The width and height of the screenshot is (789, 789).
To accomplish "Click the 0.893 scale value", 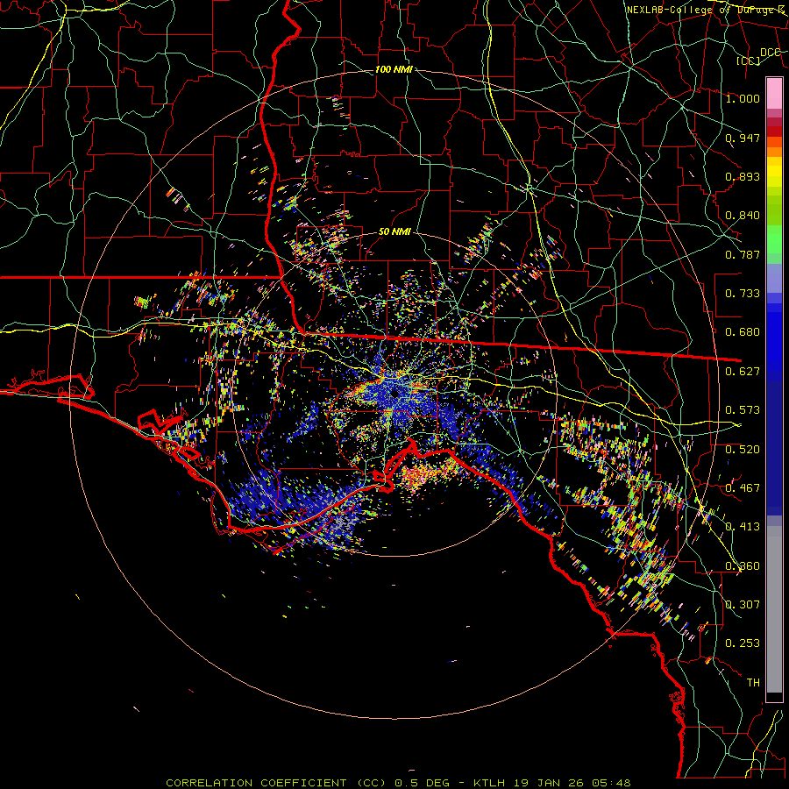I will coord(743,176).
